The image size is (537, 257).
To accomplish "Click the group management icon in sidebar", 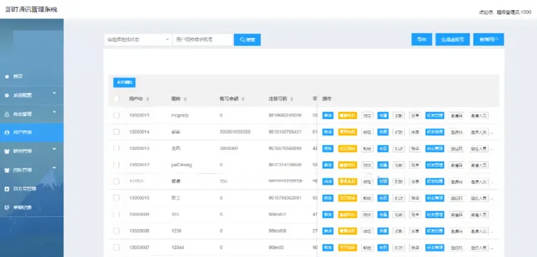I will (x=7, y=151).
